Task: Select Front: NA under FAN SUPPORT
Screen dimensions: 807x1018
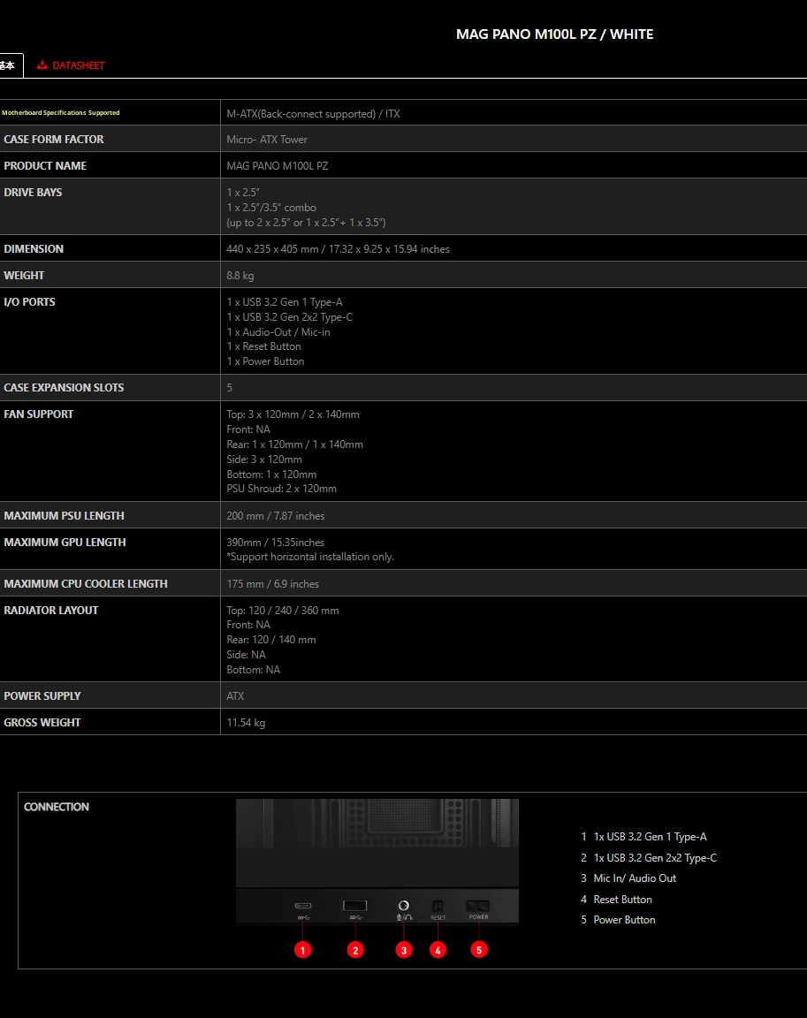Action: click(x=248, y=429)
